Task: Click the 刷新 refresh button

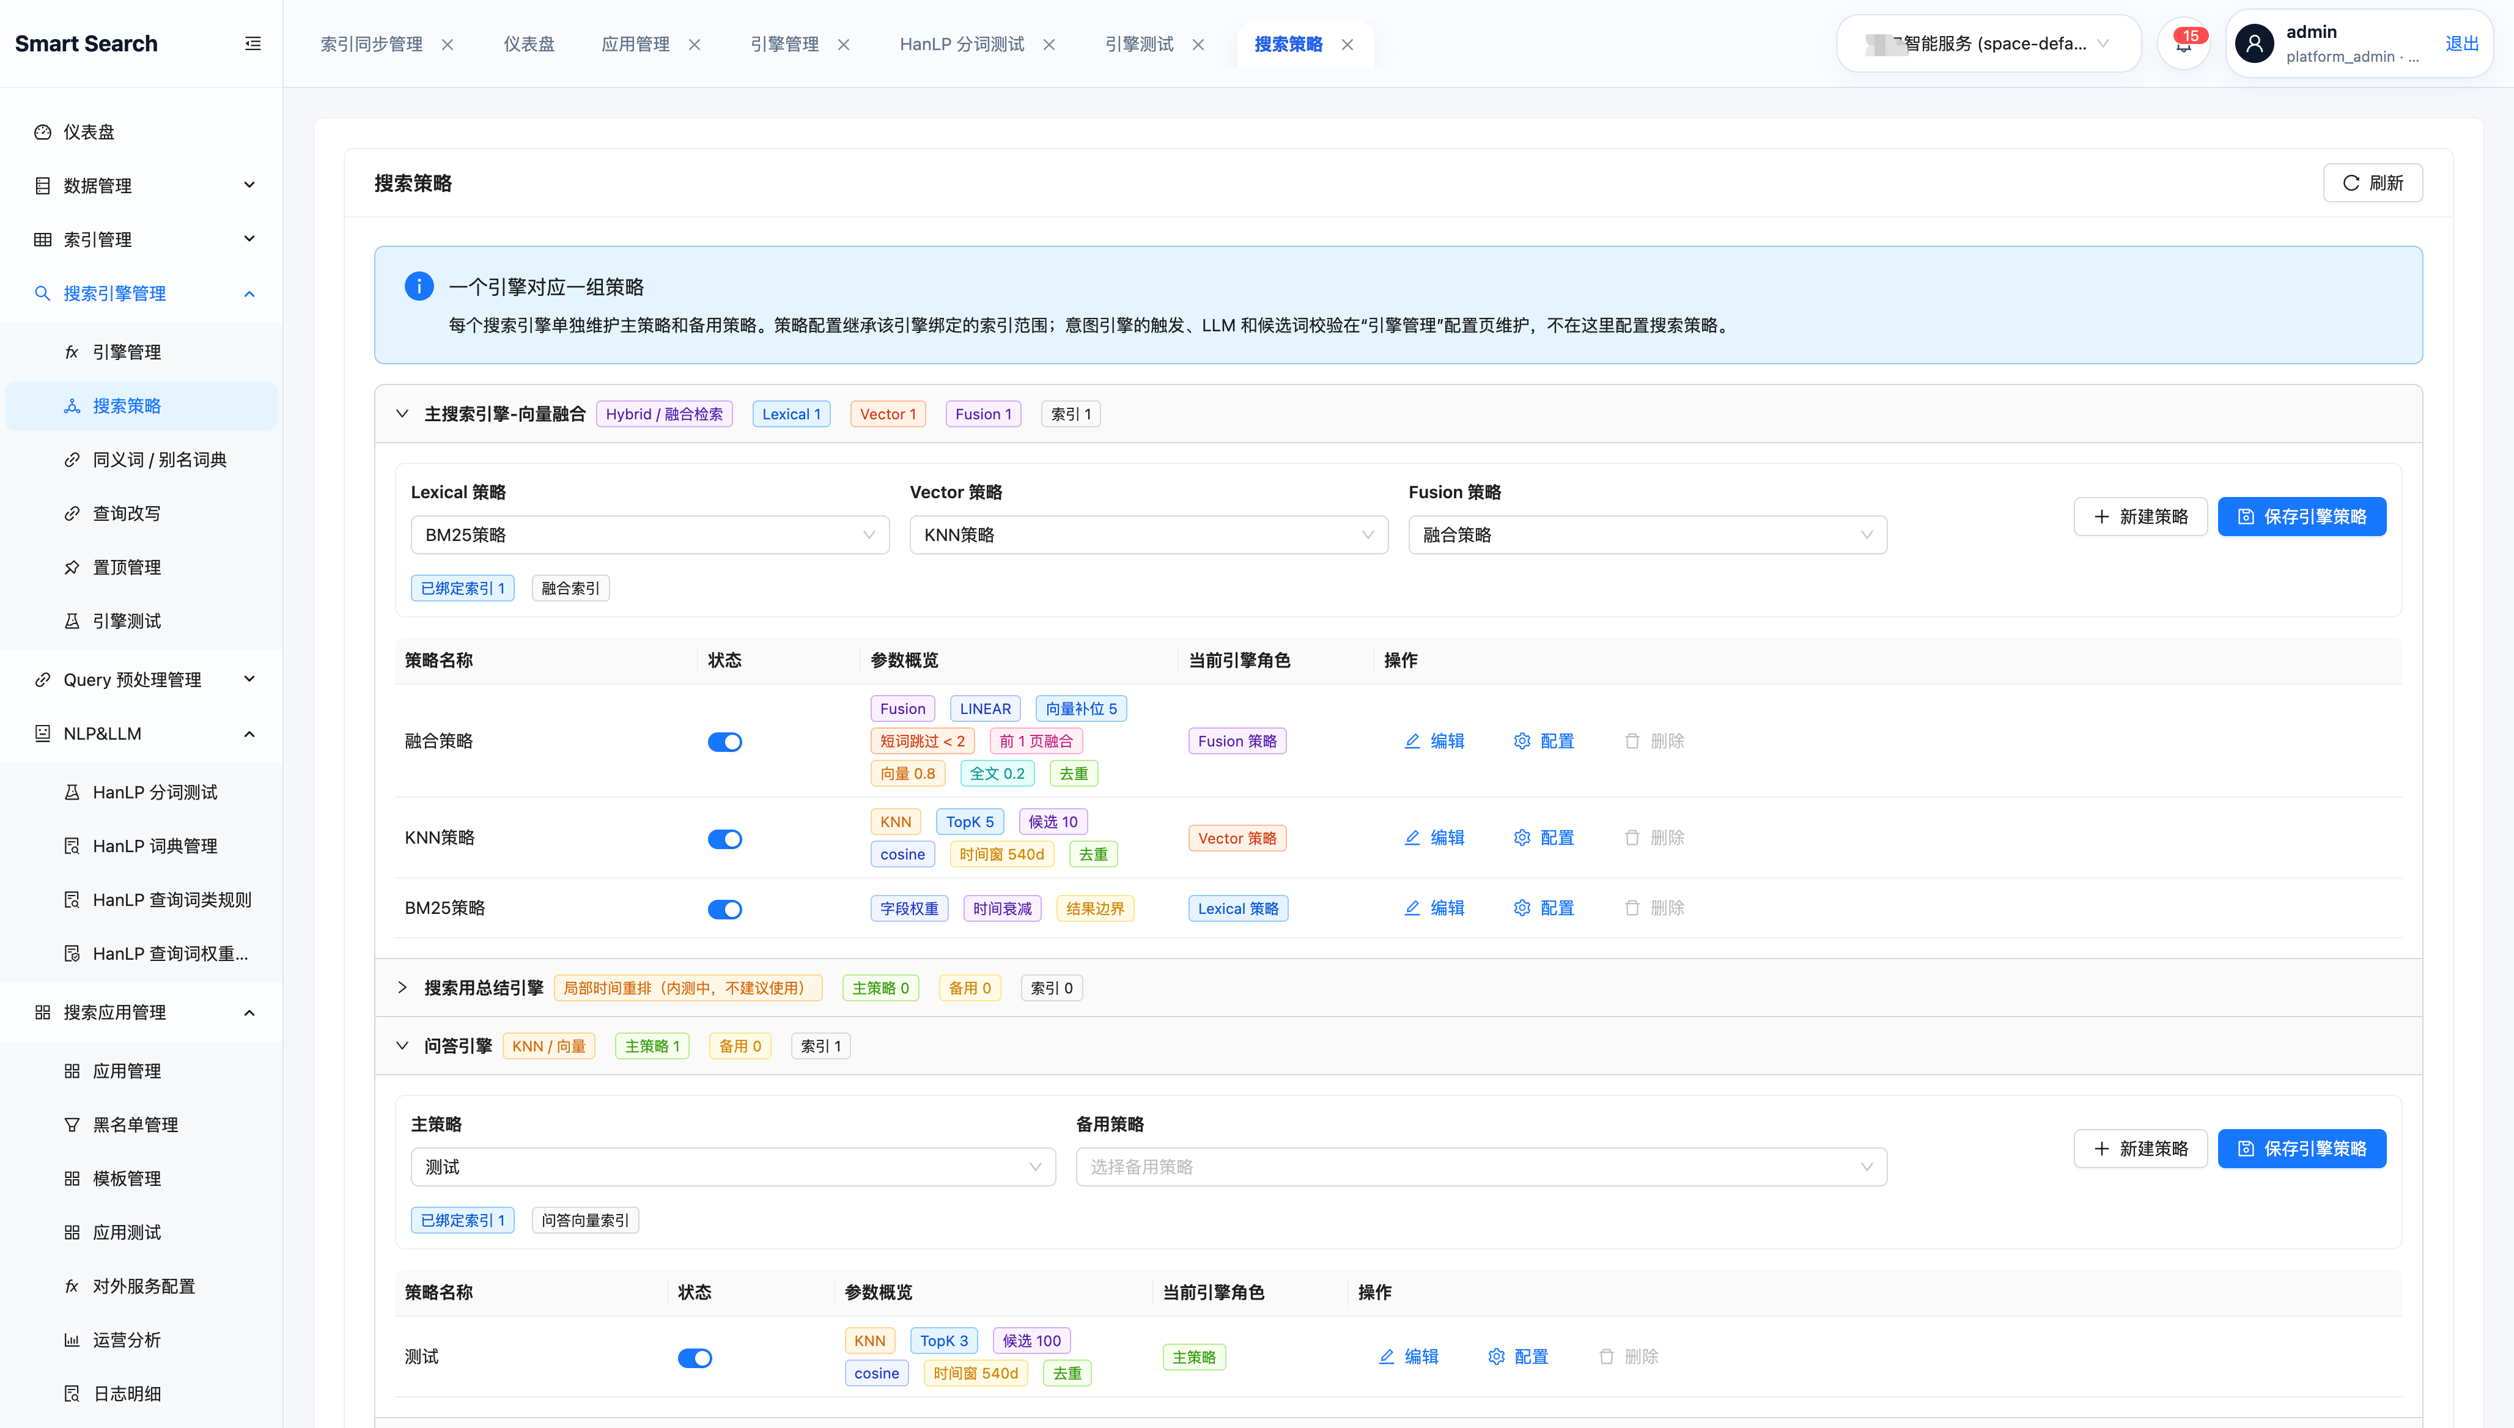Action: coord(2372,182)
